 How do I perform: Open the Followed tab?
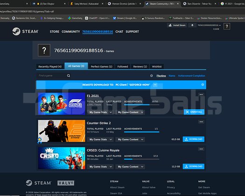coord(123,67)
